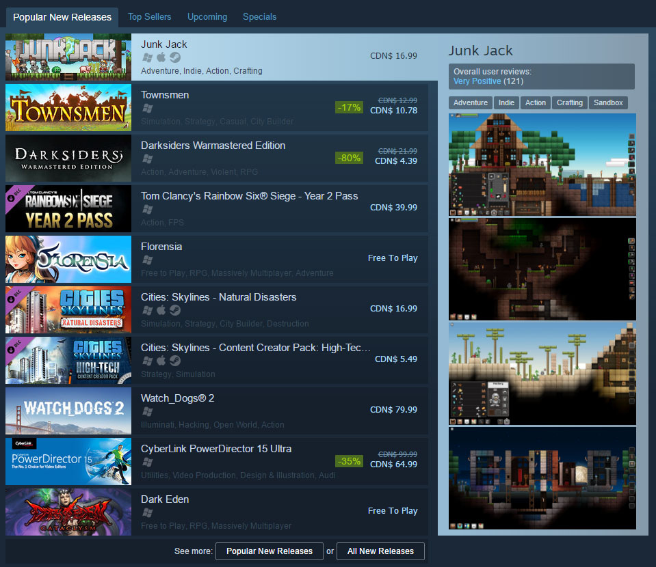Open Cities Skylines Natural Disasters image

pos(68,309)
